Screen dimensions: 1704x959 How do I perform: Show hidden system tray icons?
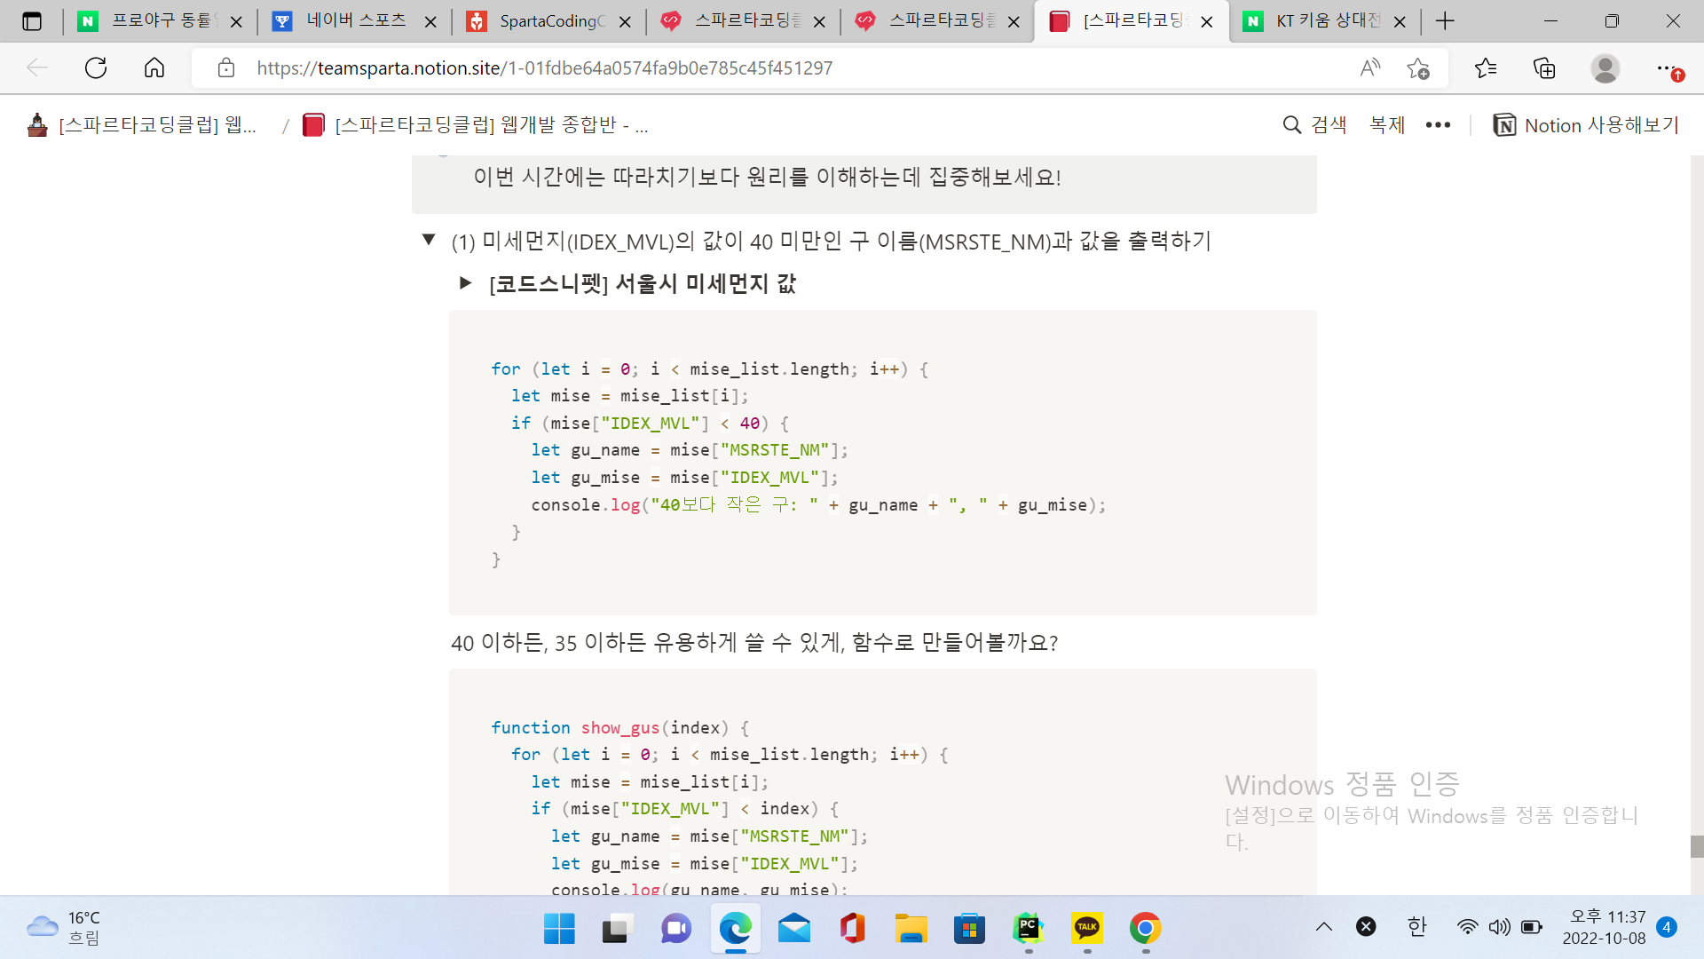(x=1324, y=927)
